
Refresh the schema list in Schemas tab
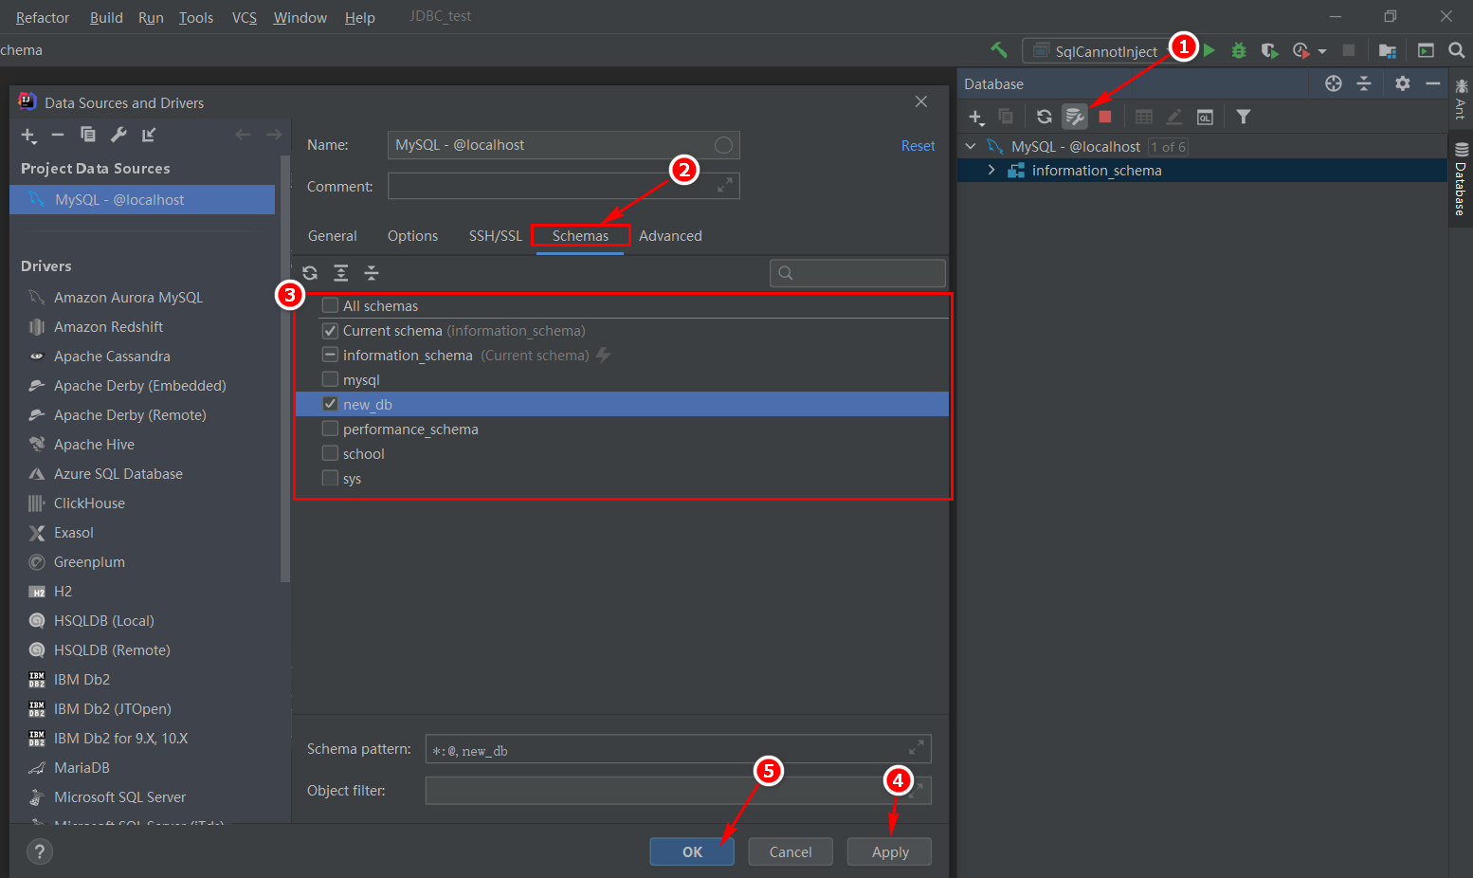click(310, 273)
